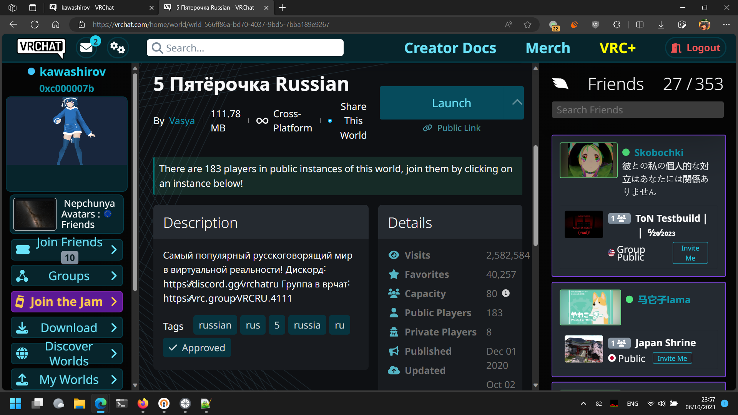Click the Nepchunya Avatars world thumbnail
Viewport: 738px width, 415px height.
[x=35, y=214]
